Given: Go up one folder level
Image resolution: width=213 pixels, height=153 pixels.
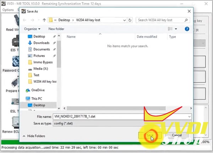Looking at the screenshot, I should click(x=44, y=20).
